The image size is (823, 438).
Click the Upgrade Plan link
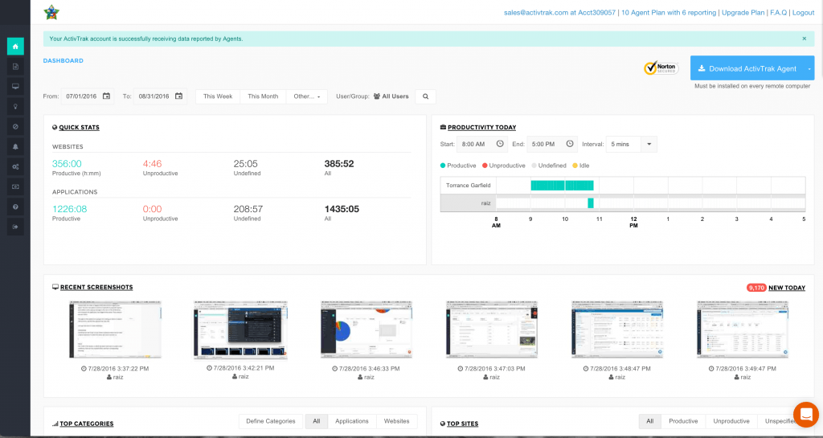point(743,13)
